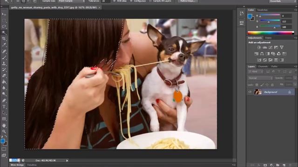298x167 pixels.
Task: Open the Adjustments panel options menu
Action: click(296, 38)
